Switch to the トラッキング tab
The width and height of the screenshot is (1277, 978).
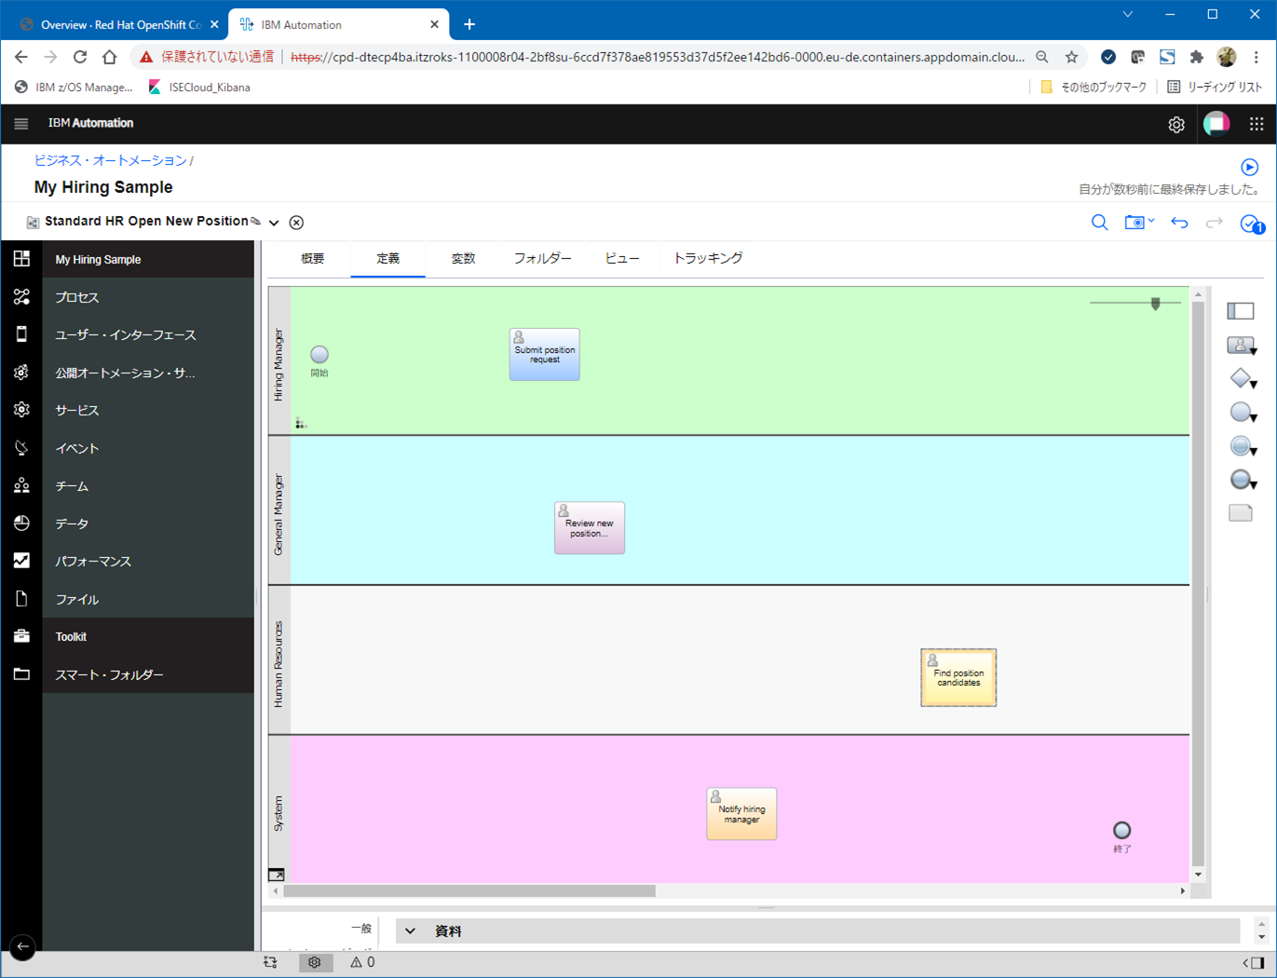708,258
